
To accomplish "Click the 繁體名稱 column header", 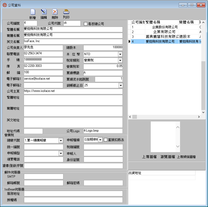I will pyautogui.click(x=162, y=22).
